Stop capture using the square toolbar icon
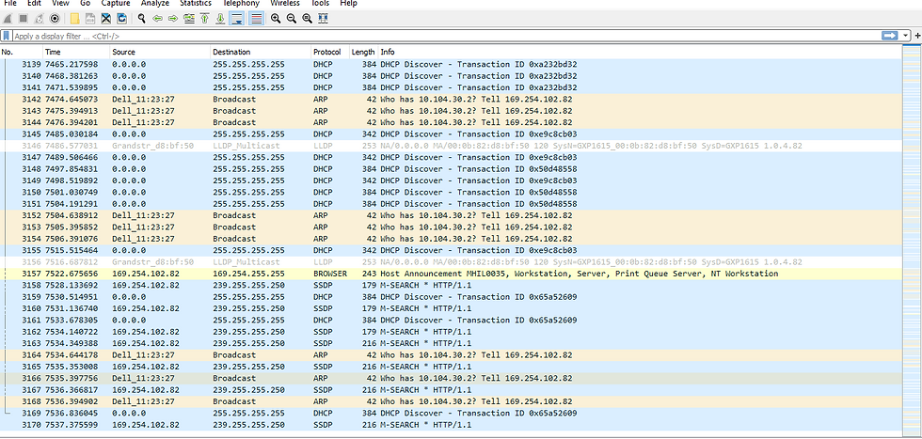 24,19
